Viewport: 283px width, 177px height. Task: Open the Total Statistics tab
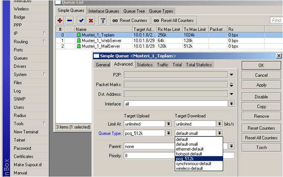coord(199,65)
